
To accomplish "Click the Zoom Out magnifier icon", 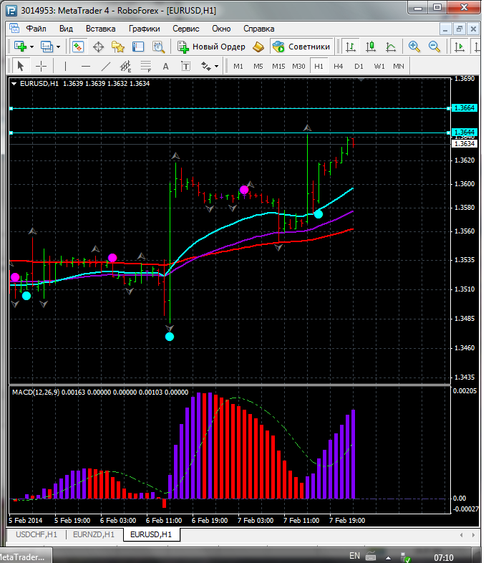I will 434,47.
